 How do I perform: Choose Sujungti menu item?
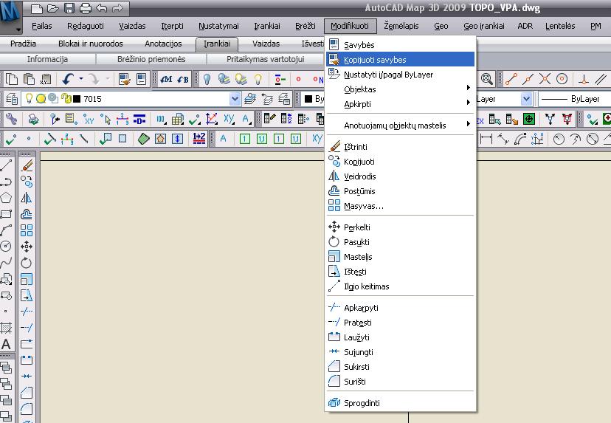[x=400, y=352]
